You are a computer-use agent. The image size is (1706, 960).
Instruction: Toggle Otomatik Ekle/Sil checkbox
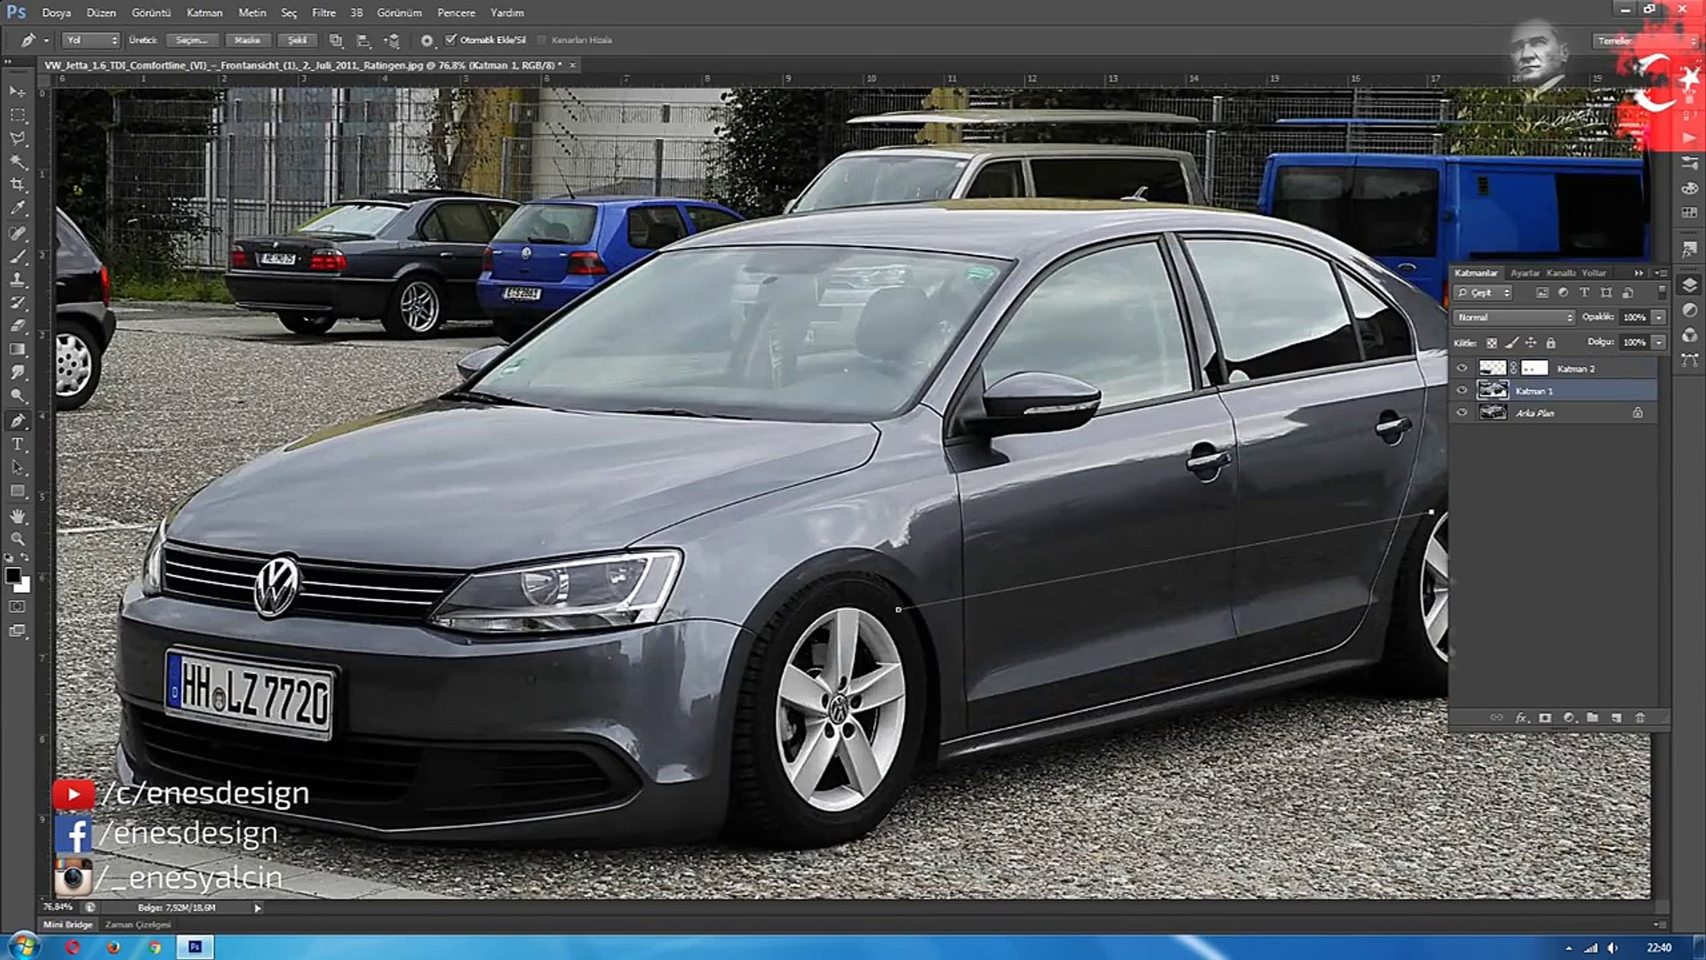point(450,40)
